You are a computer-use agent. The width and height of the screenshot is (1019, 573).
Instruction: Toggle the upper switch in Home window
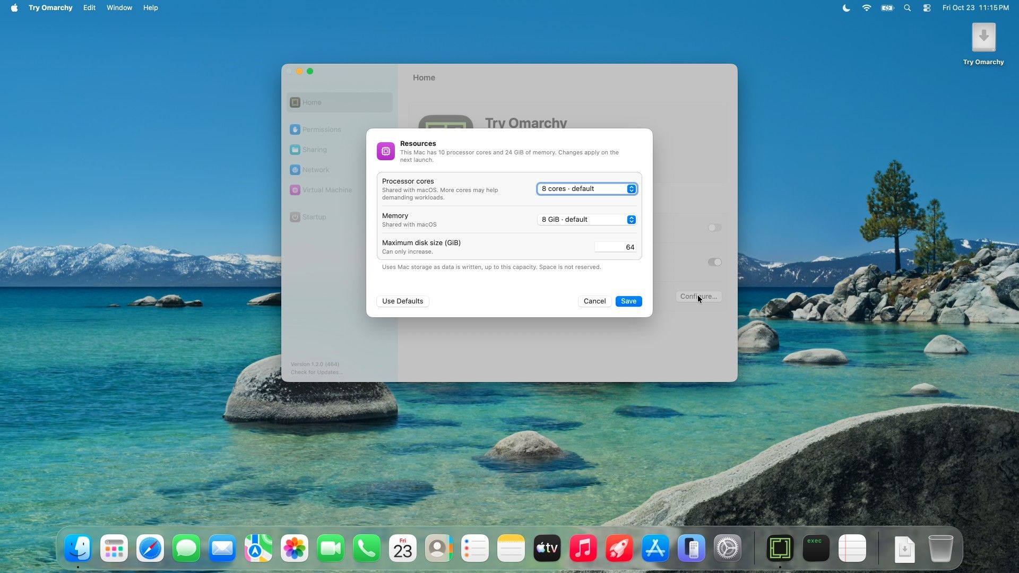click(x=714, y=228)
